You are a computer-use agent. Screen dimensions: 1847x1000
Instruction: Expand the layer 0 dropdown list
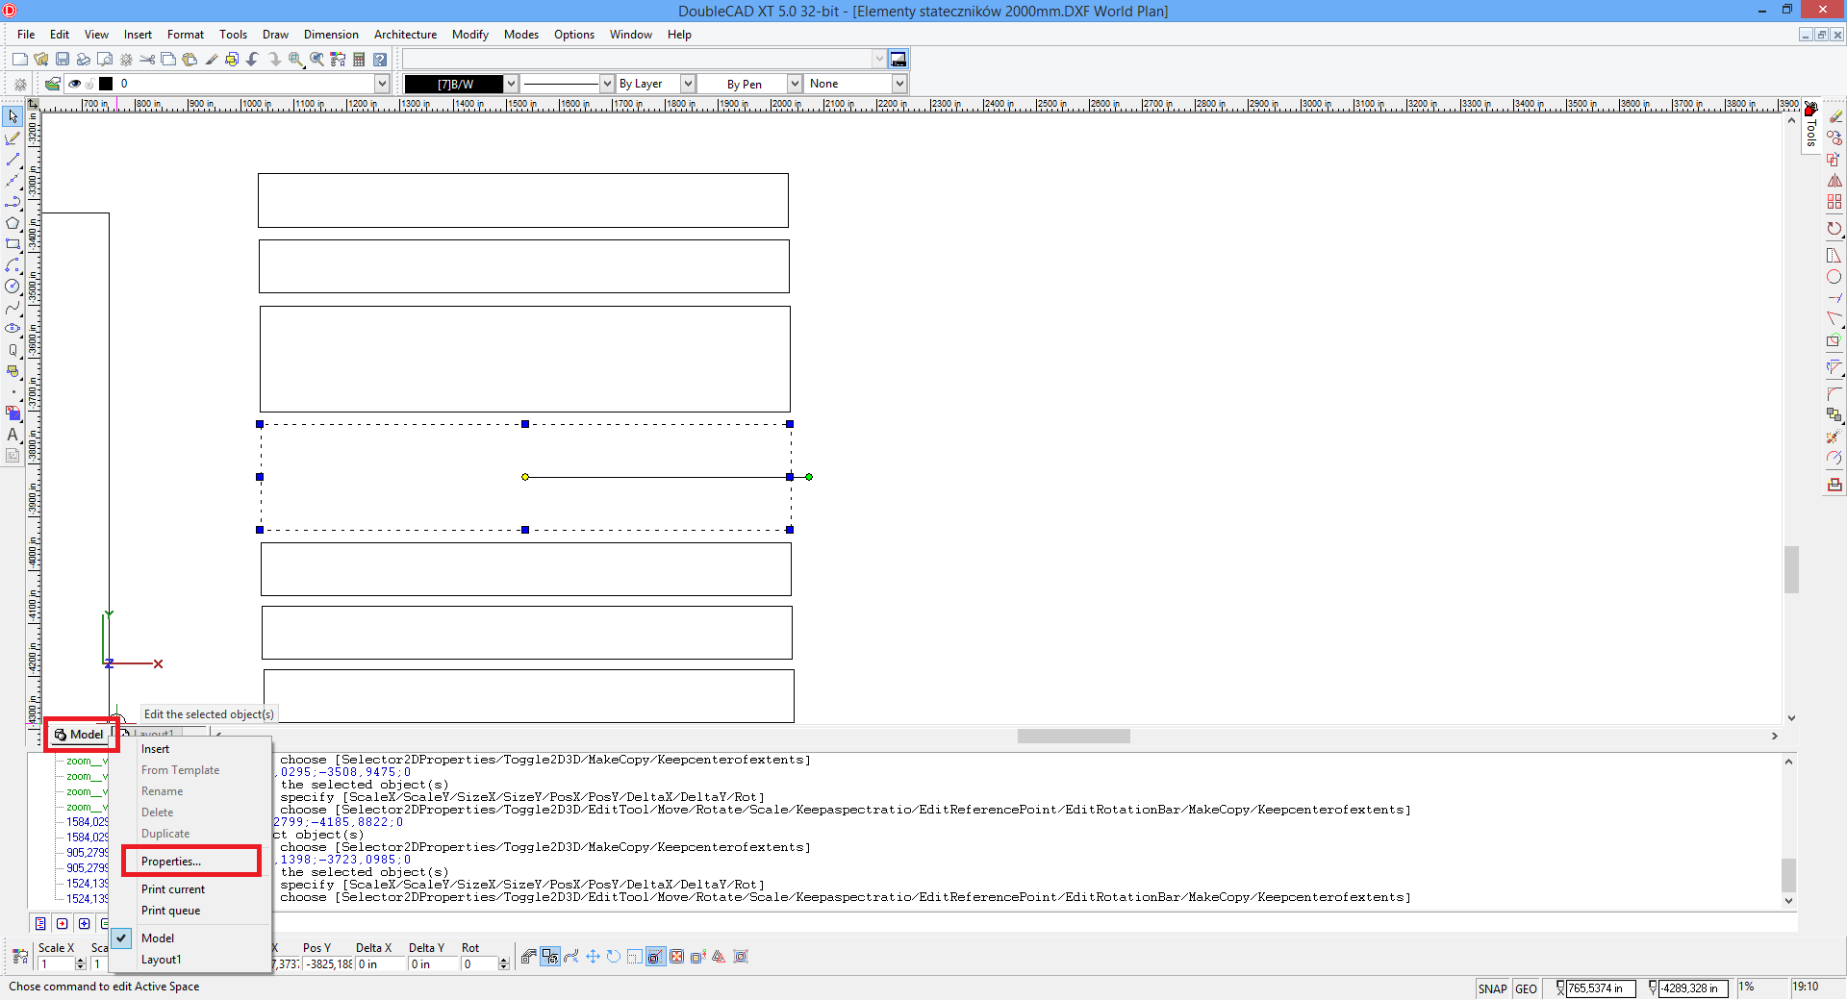[x=382, y=84]
